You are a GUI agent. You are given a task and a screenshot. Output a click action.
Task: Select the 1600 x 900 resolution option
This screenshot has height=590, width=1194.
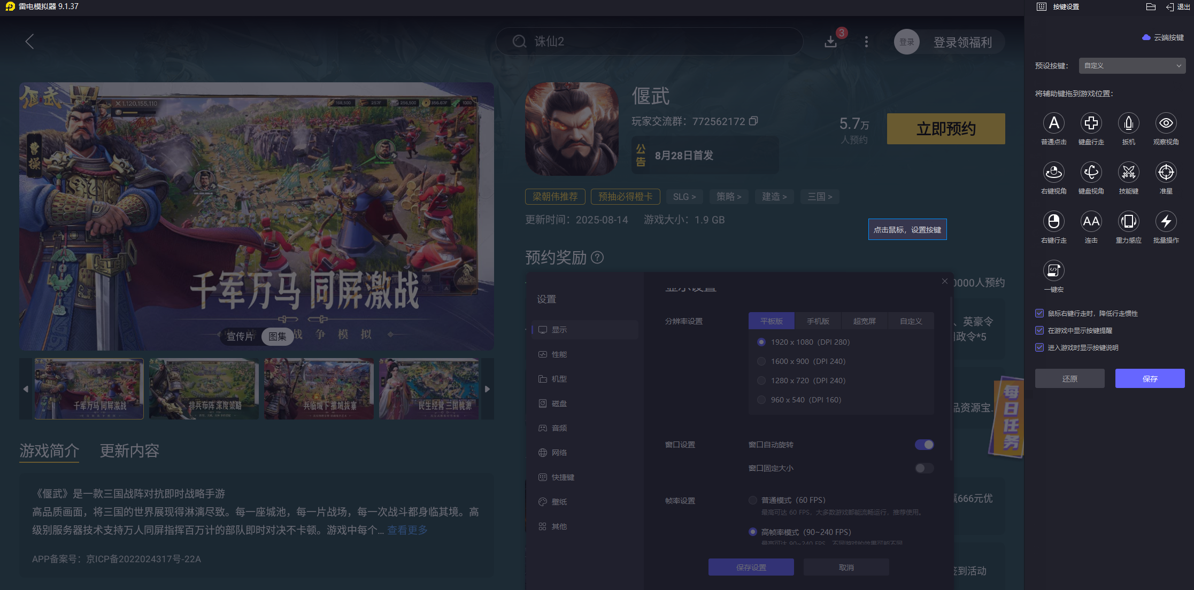(x=761, y=361)
